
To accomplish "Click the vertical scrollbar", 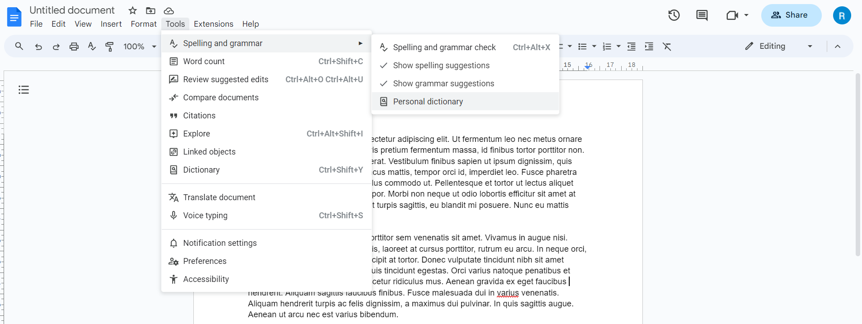I will click(x=857, y=165).
